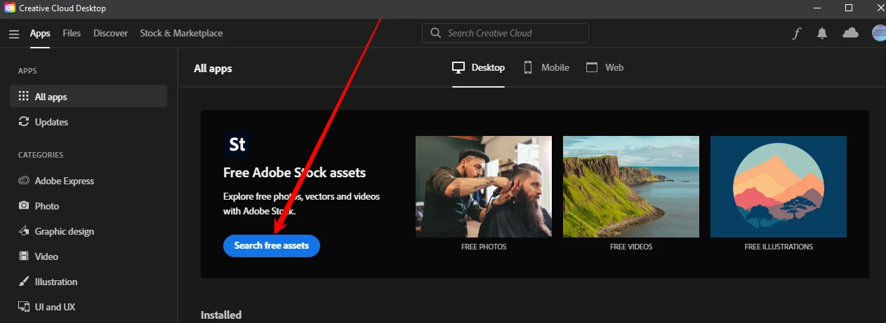The height and width of the screenshot is (323, 886).
Task: Click the Illustration brush icon
Action: [x=23, y=282]
